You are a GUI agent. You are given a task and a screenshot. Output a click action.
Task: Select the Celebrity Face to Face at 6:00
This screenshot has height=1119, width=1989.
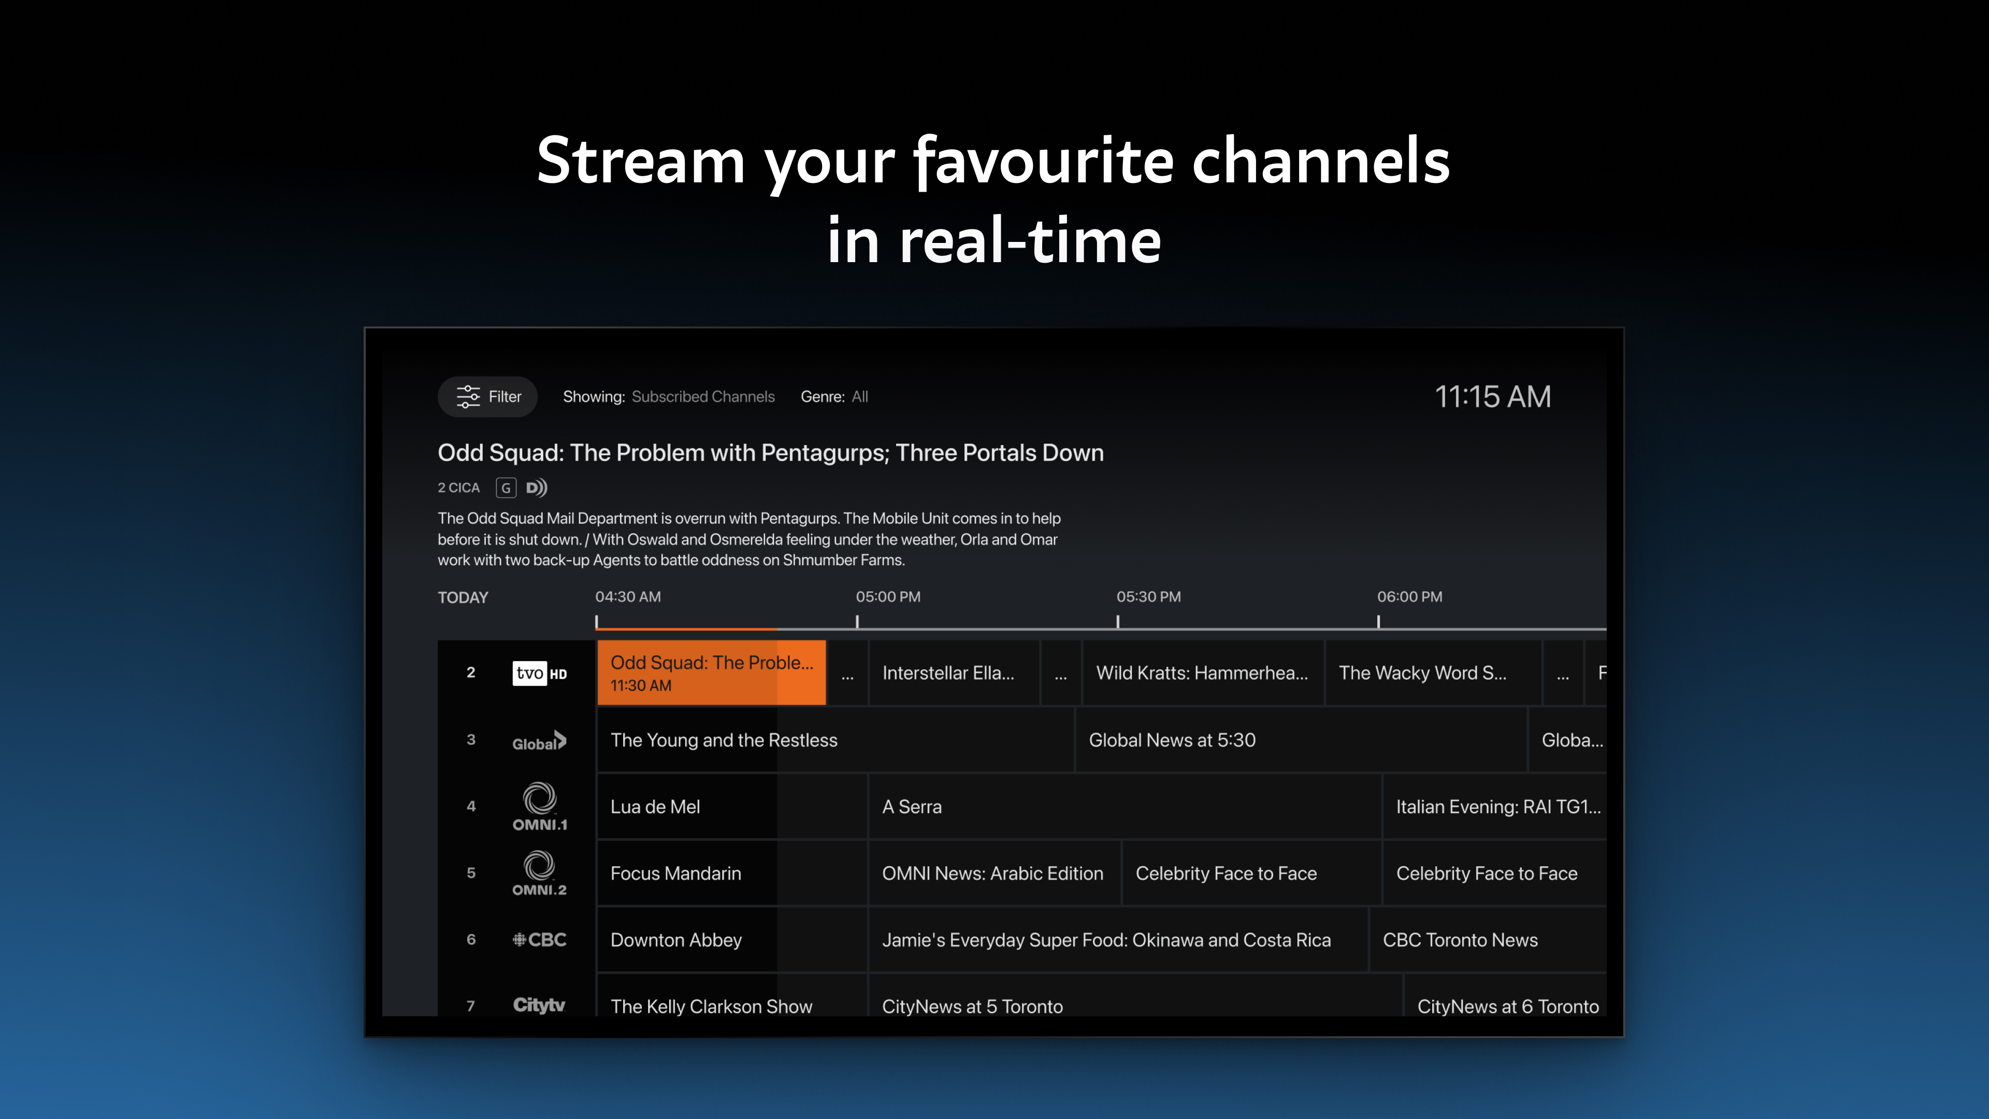pyautogui.click(x=1495, y=873)
